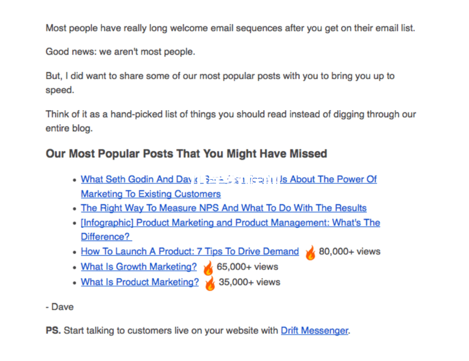This screenshot has width=469, height=361.
Task: Click the 'Marketing To Existing Customers' link line
Action: (x=151, y=194)
